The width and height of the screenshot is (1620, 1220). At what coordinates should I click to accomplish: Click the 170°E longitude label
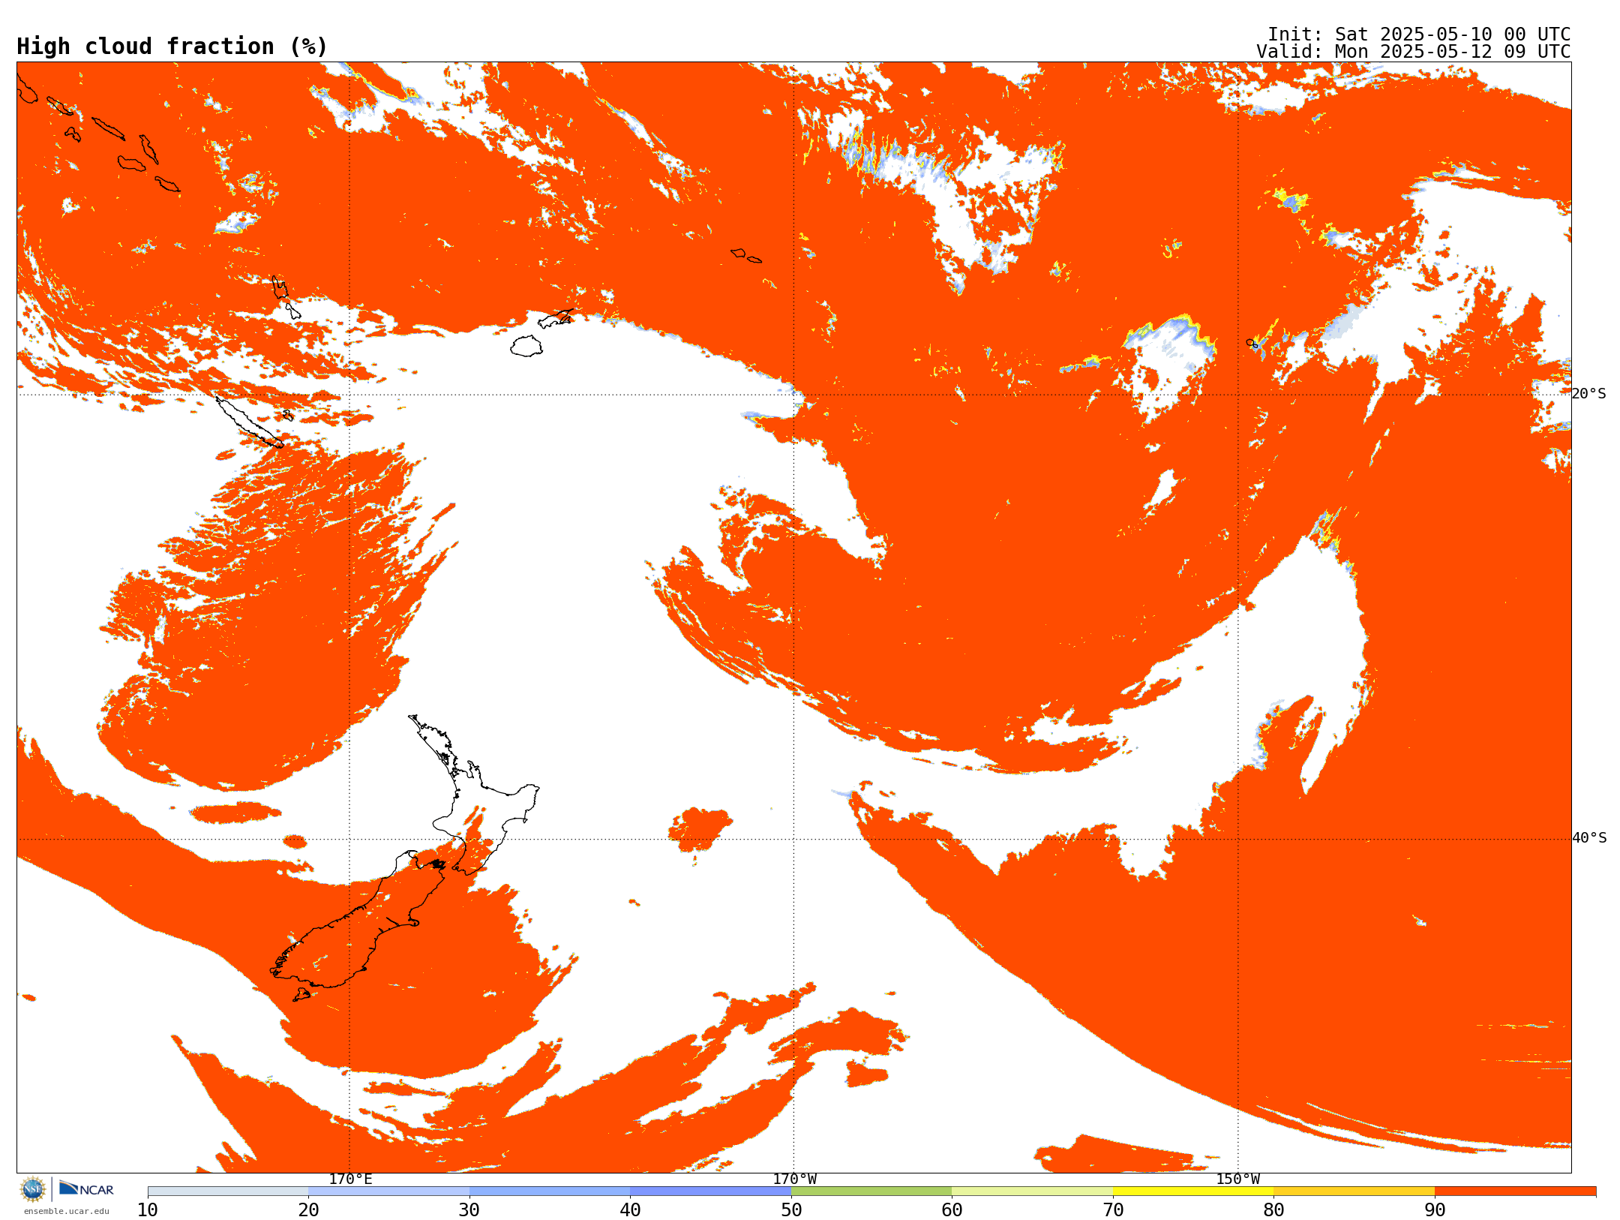tap(350, 1179)
